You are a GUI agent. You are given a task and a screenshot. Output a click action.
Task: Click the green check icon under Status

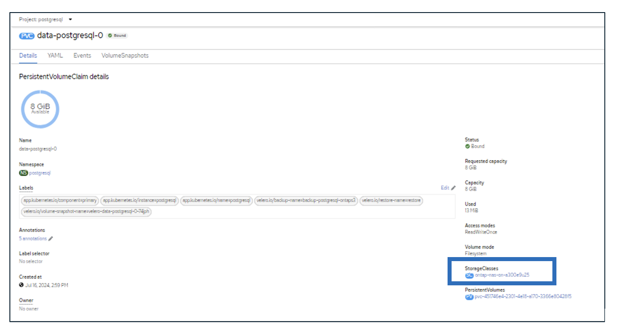click(467, 146)
